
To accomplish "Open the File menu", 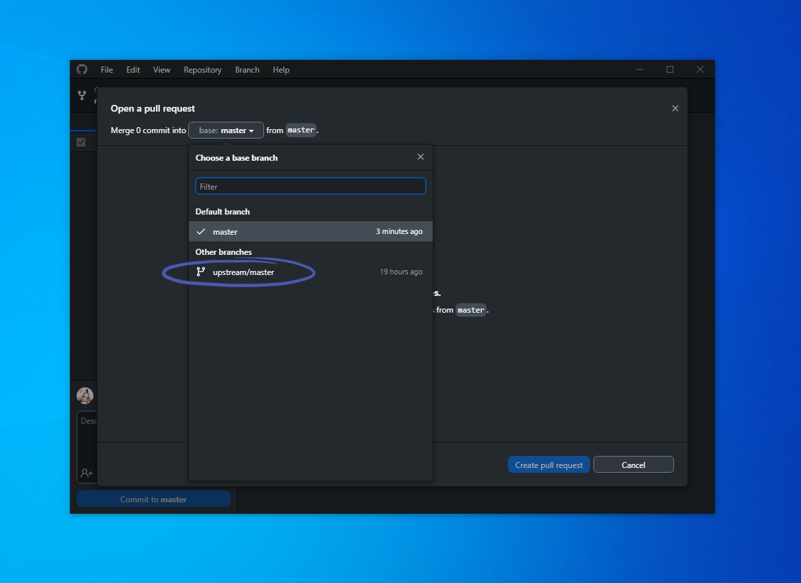I will pos(107,69).
